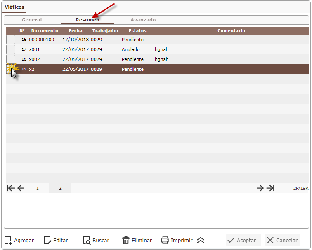
Task: Go to previous page arrow
Action: point(21,188)
